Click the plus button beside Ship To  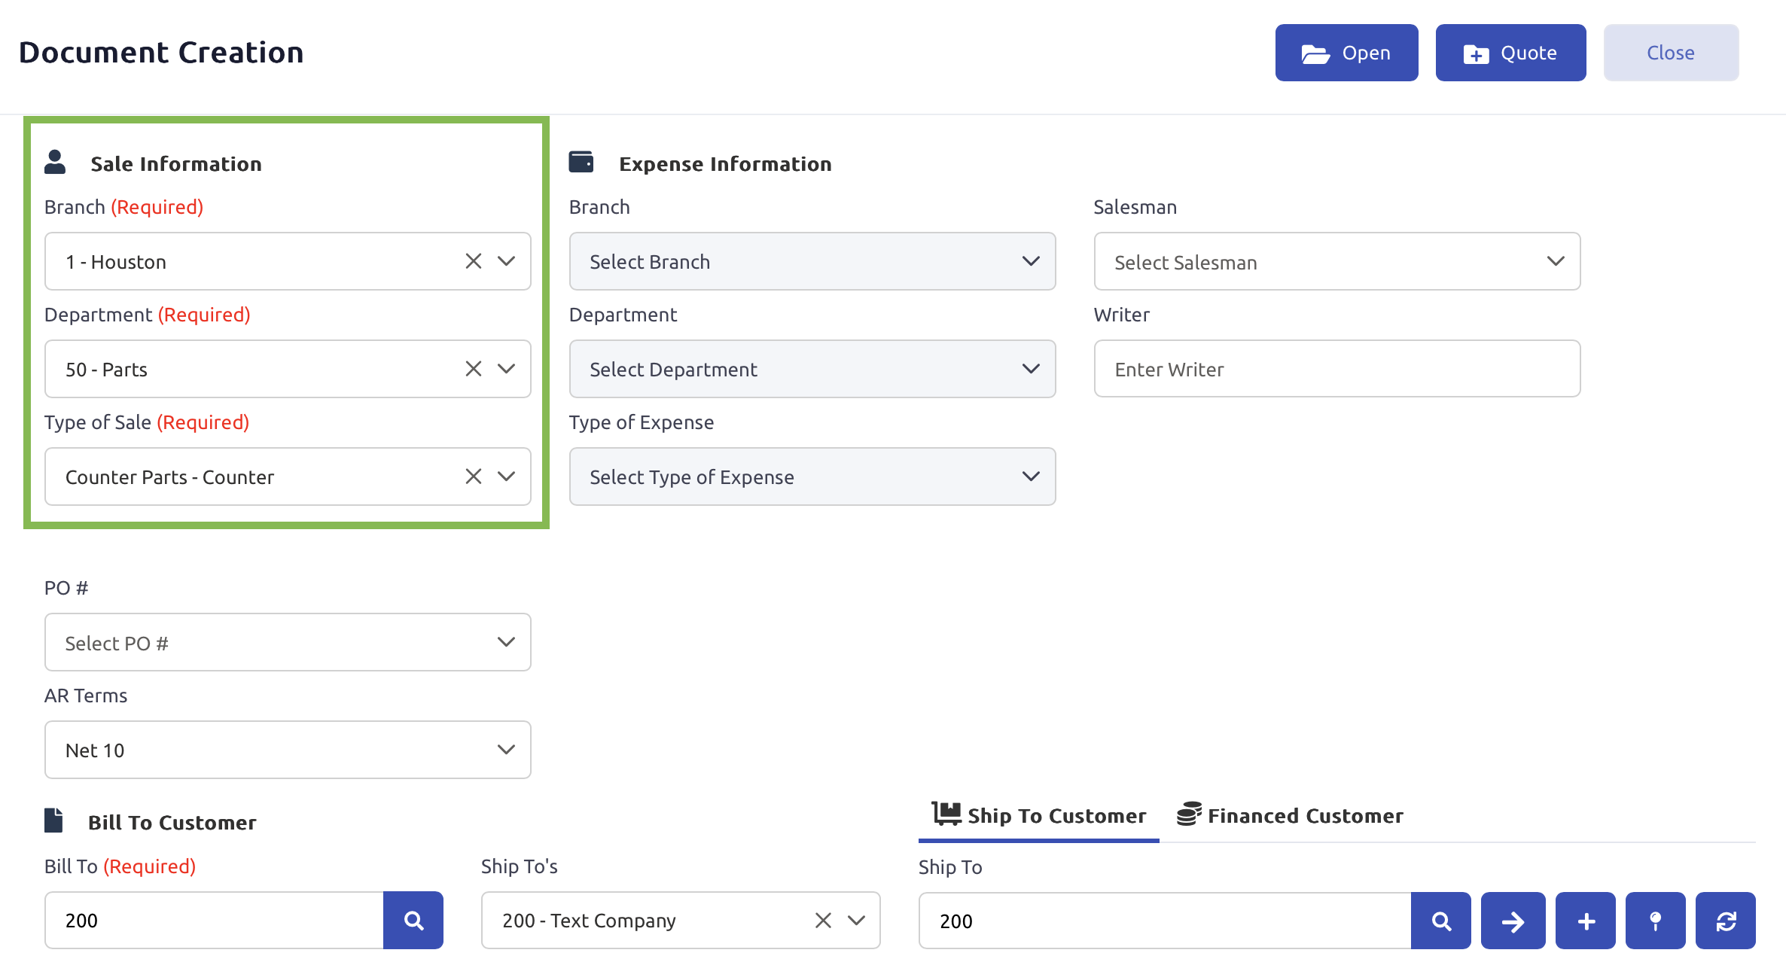click(1586, 921)
